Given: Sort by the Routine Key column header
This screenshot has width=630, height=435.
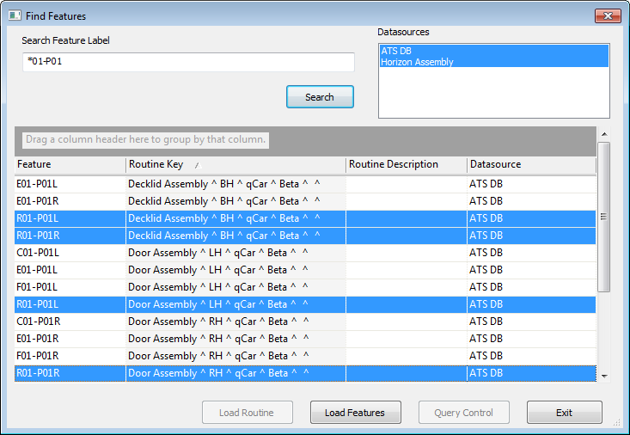Looking at the screenshot, I should coord(235,164).
